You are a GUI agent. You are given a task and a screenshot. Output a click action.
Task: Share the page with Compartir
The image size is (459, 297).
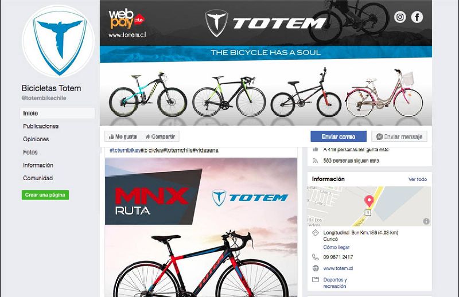tap(161, 136)
